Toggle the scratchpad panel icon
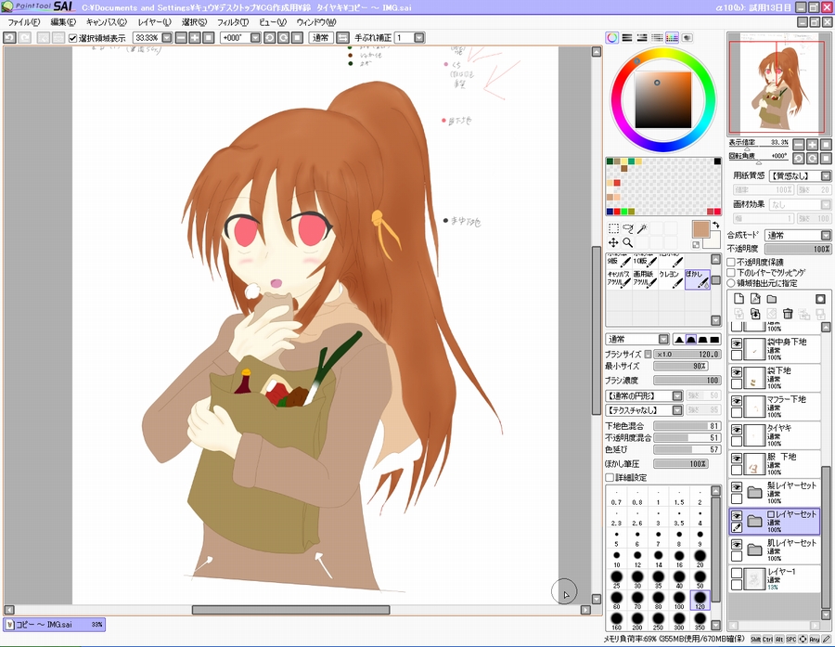Viewport: 835px width, 647px height. pyautogui.click(x=687, y=38)
